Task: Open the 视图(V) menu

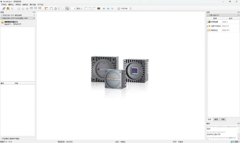Action: click(25, 4)
